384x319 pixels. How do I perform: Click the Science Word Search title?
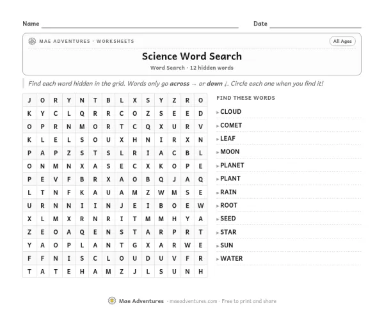pyautogui.click(x=192, y=56)
